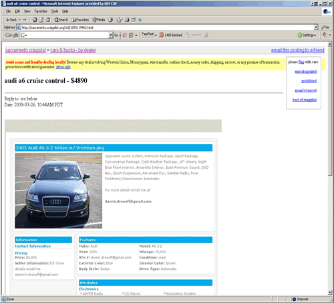Viewport: 334px width, 304px height.
Task: Expand the Address bar dropdown
Action: click(x=316, y=27)
